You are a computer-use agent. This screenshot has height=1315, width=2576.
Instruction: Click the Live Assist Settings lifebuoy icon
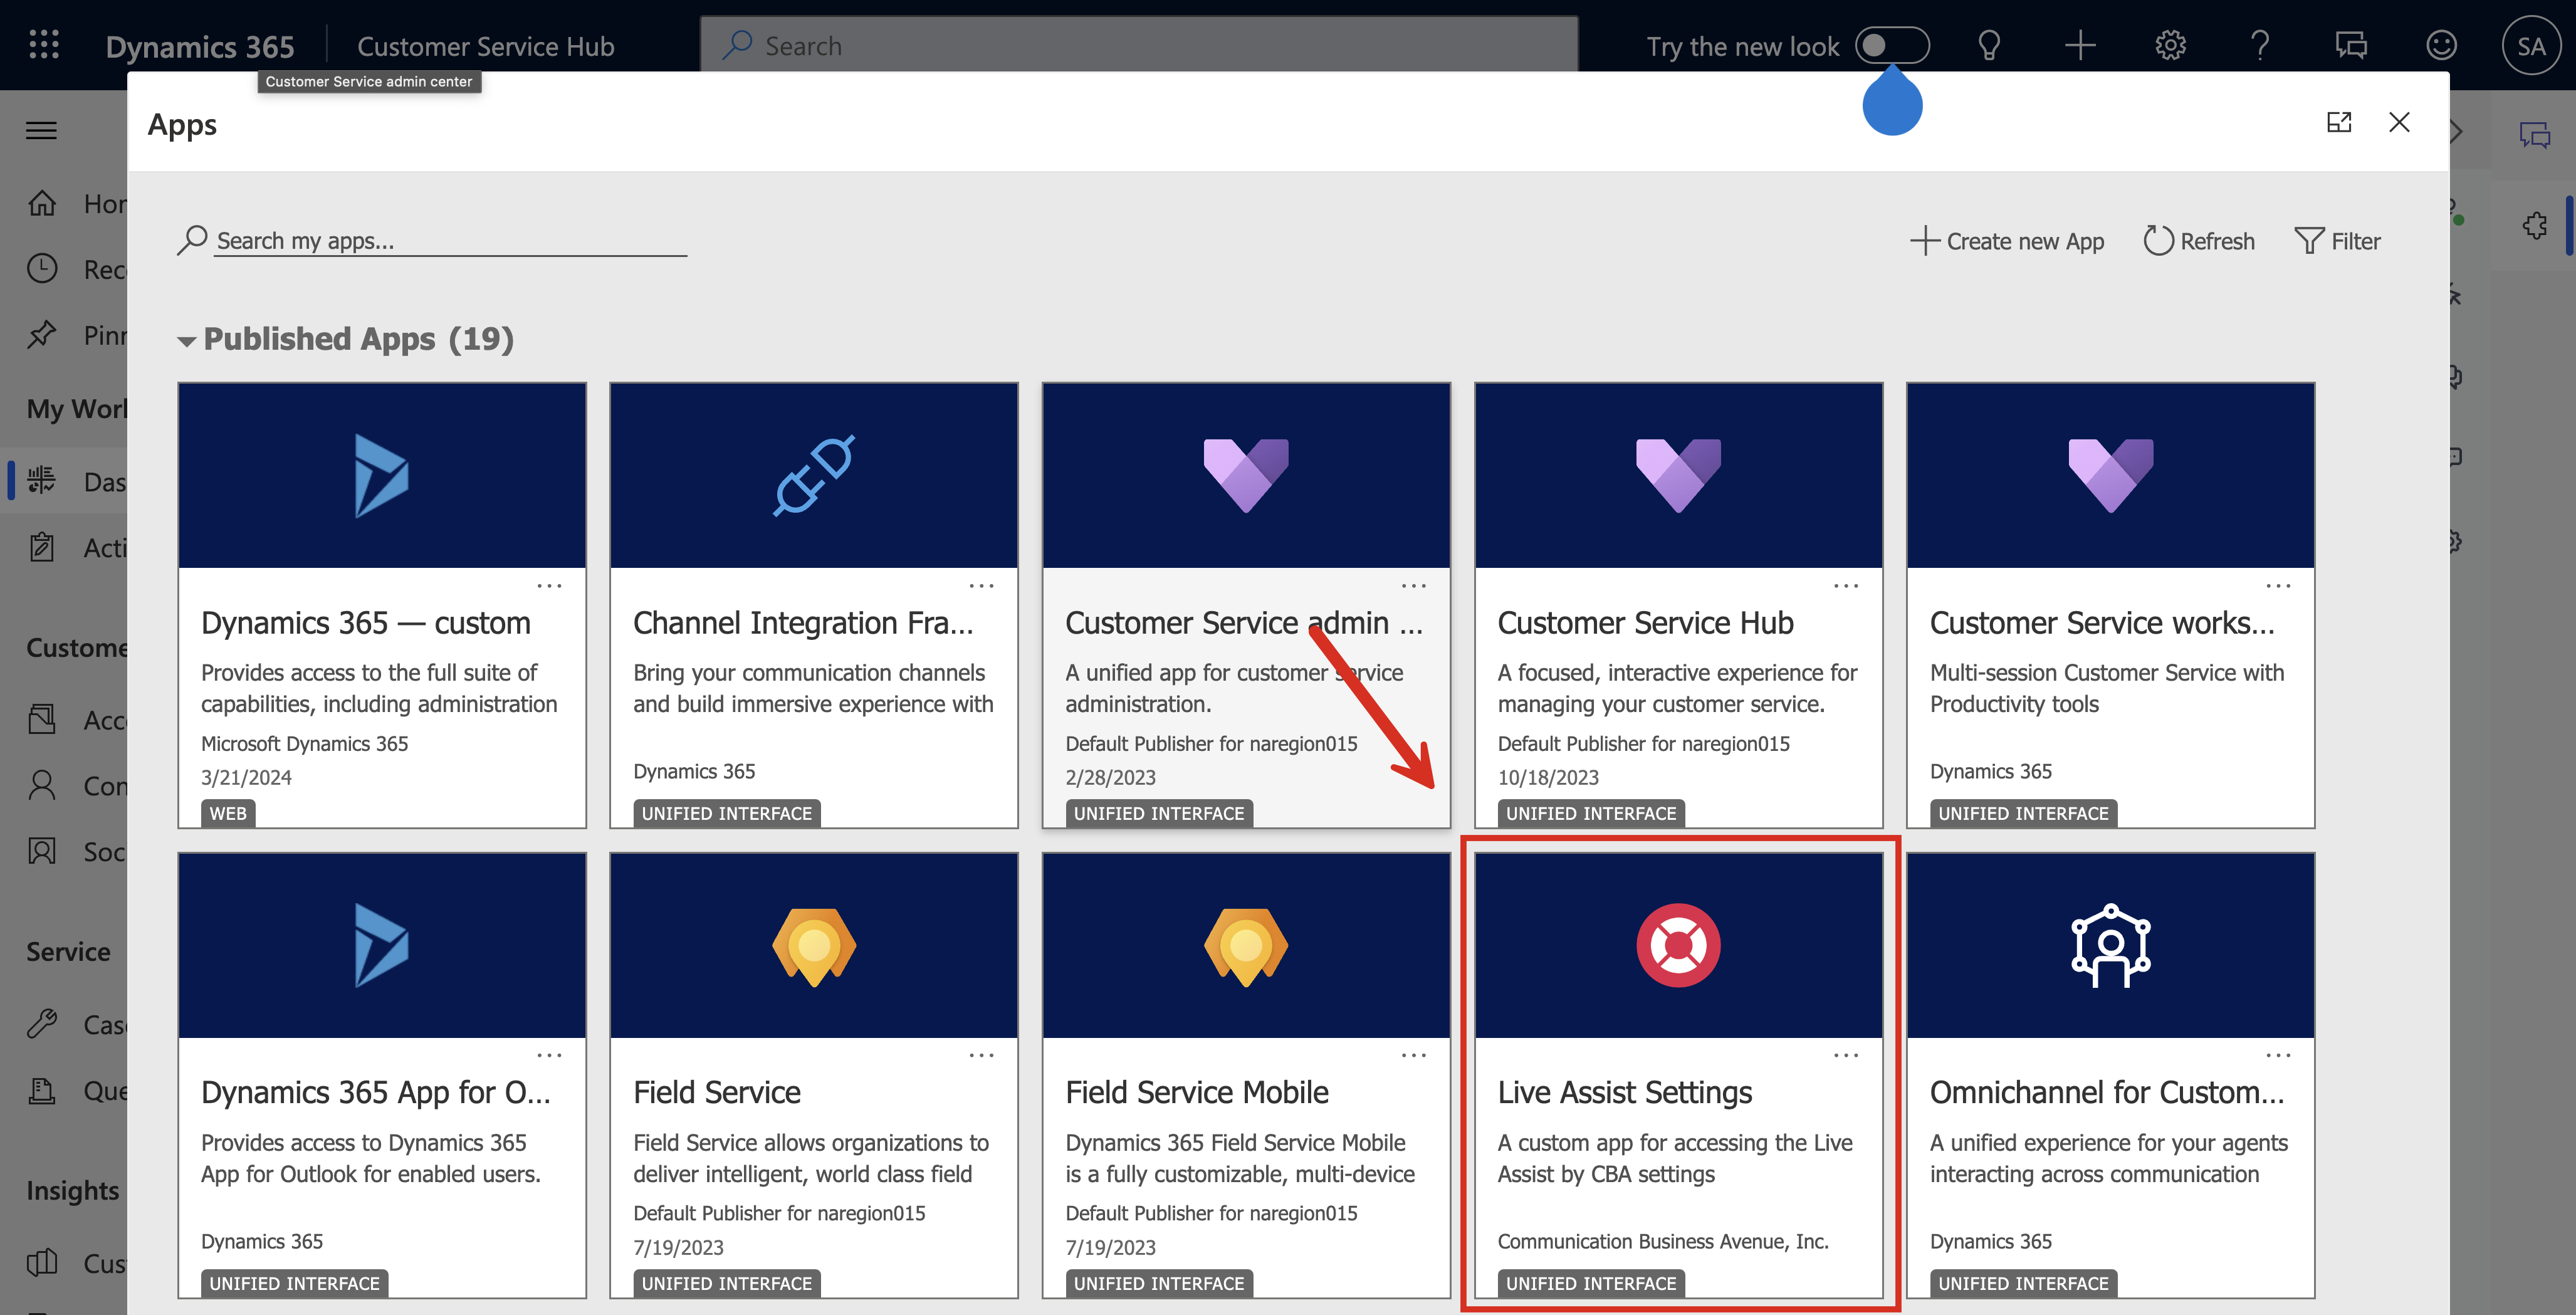click(1678, 945)
